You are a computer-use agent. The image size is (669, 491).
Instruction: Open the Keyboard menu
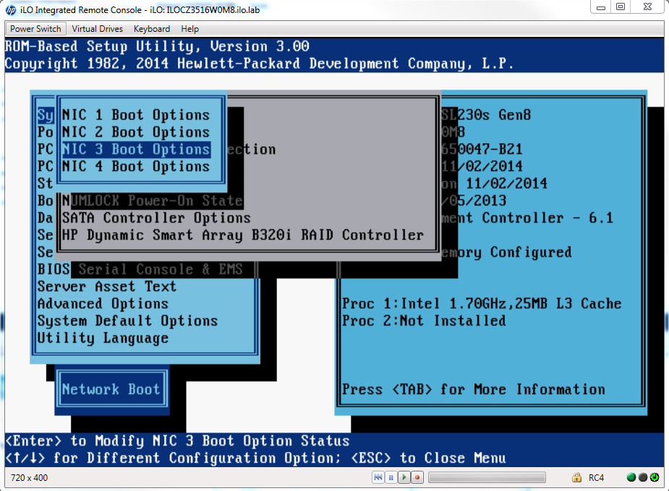(x=152, y=29)
